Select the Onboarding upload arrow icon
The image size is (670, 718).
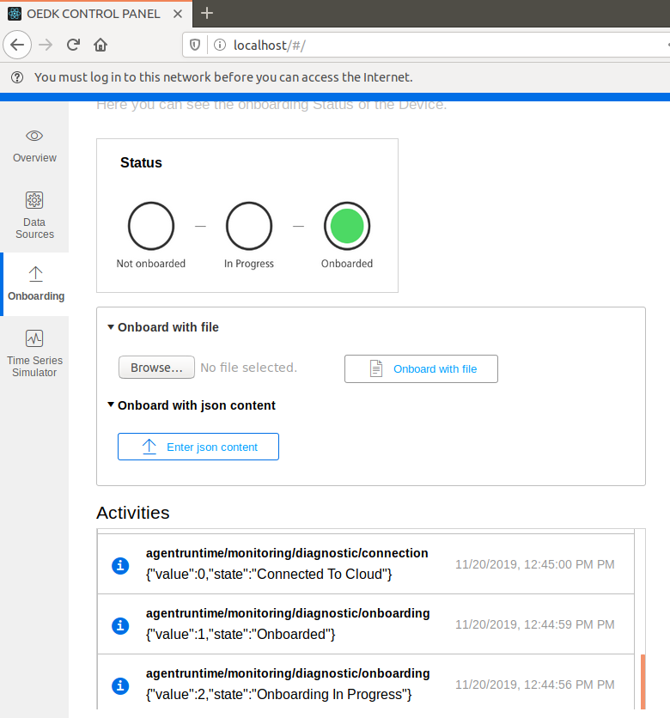click(36, 274)
